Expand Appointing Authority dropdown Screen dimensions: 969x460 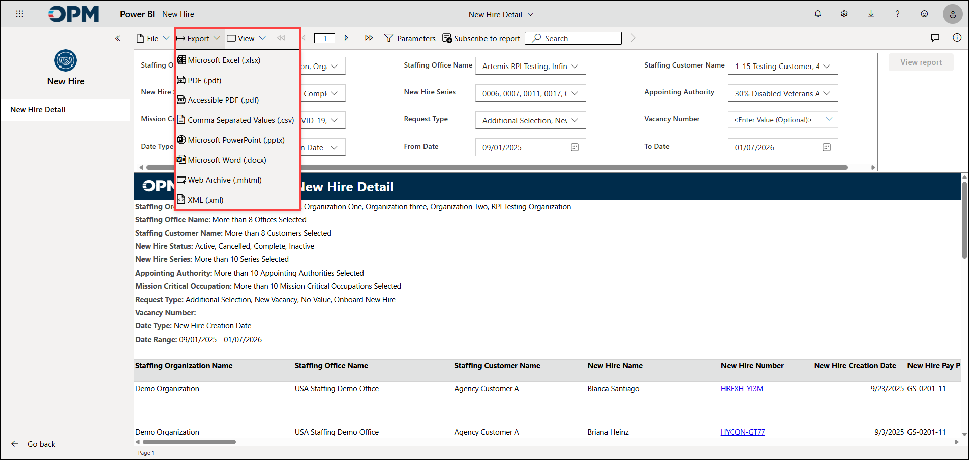point(827,93)
